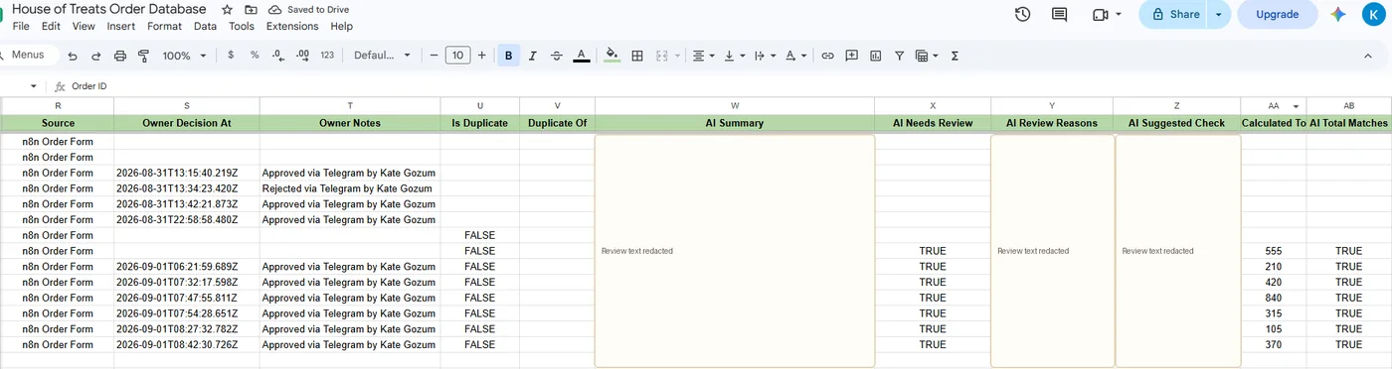
Task: Click the Share button
Action: (x=1173, y=15)
